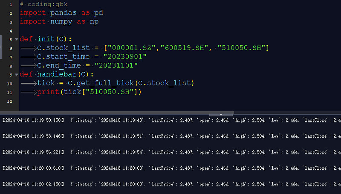Click line number 1 in the gutter
Screen dimensions: 341x194
(x=10, y=4)
